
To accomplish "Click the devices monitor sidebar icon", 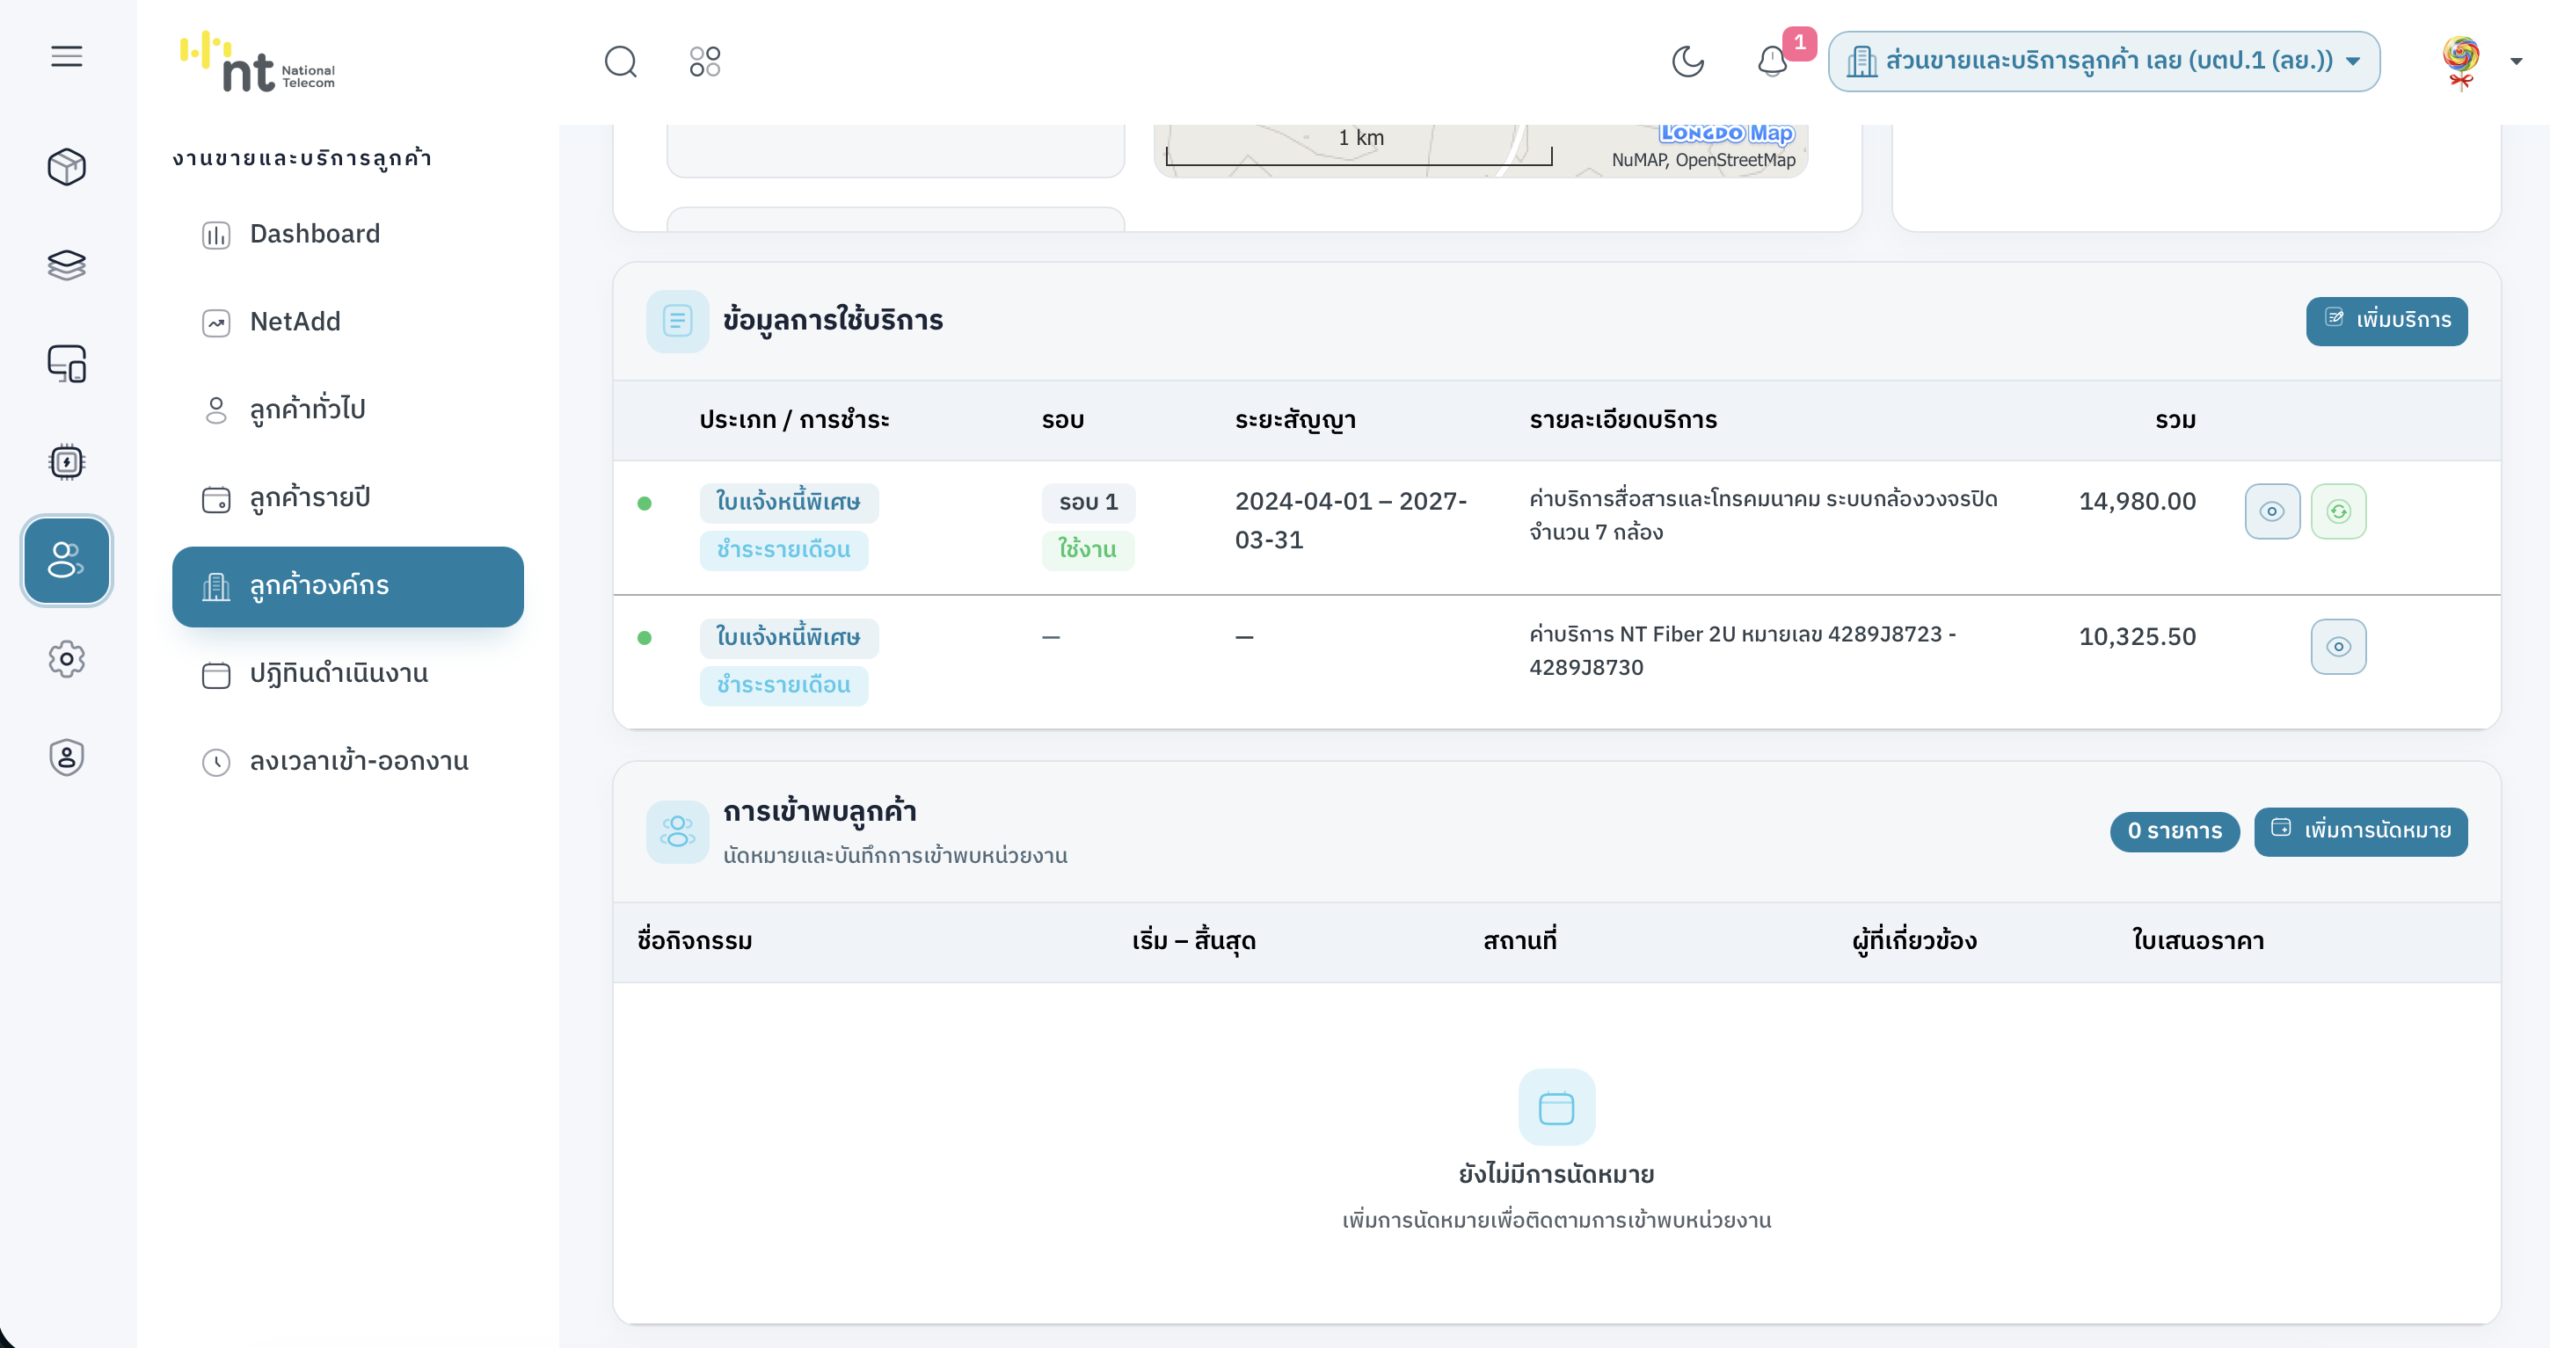I will click(x=66, y=363).
